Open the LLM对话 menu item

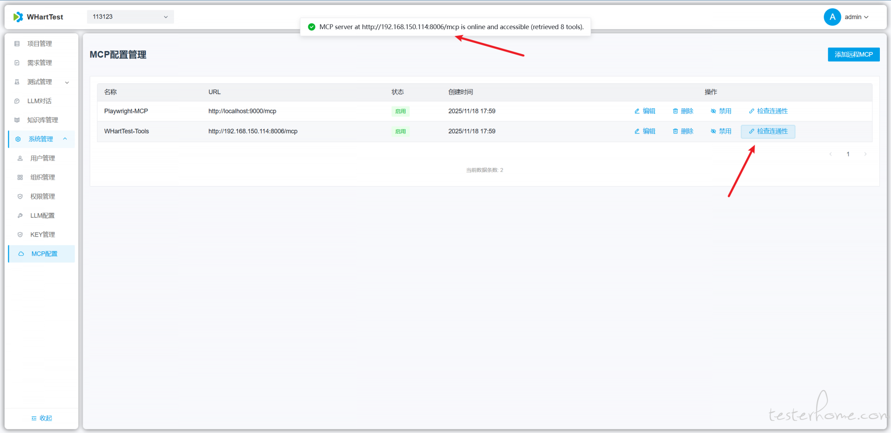pyautogui.click(x=39, y=101)
